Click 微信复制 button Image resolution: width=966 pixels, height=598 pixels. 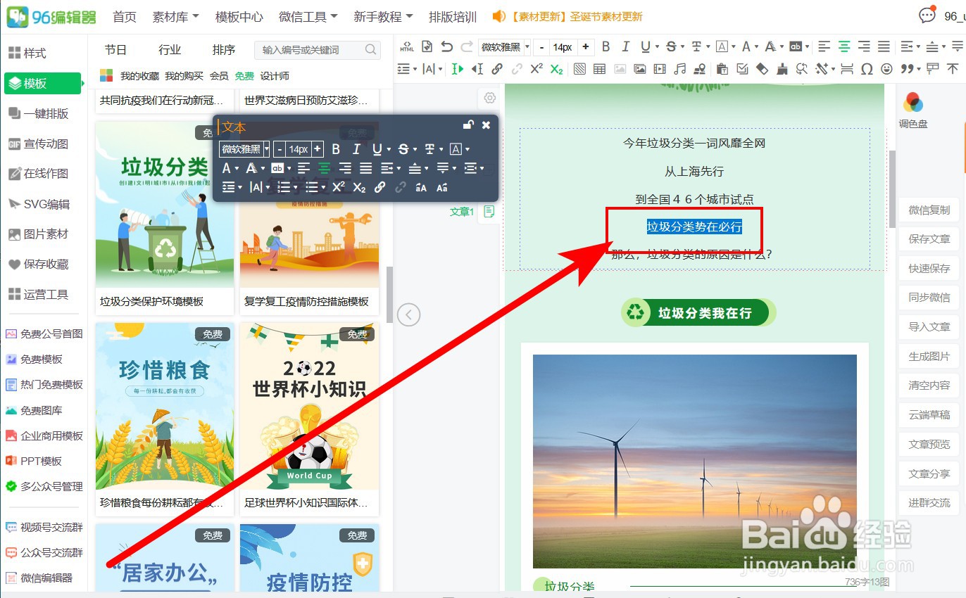pyautogui.click(x=929, y=210)
